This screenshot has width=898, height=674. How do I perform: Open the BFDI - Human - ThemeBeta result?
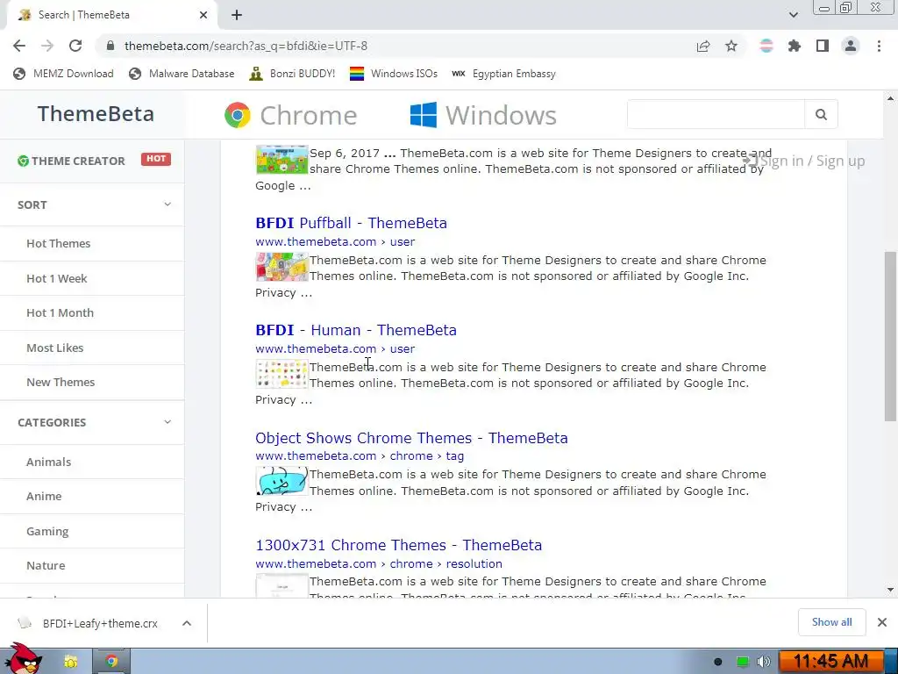[356, 330]
